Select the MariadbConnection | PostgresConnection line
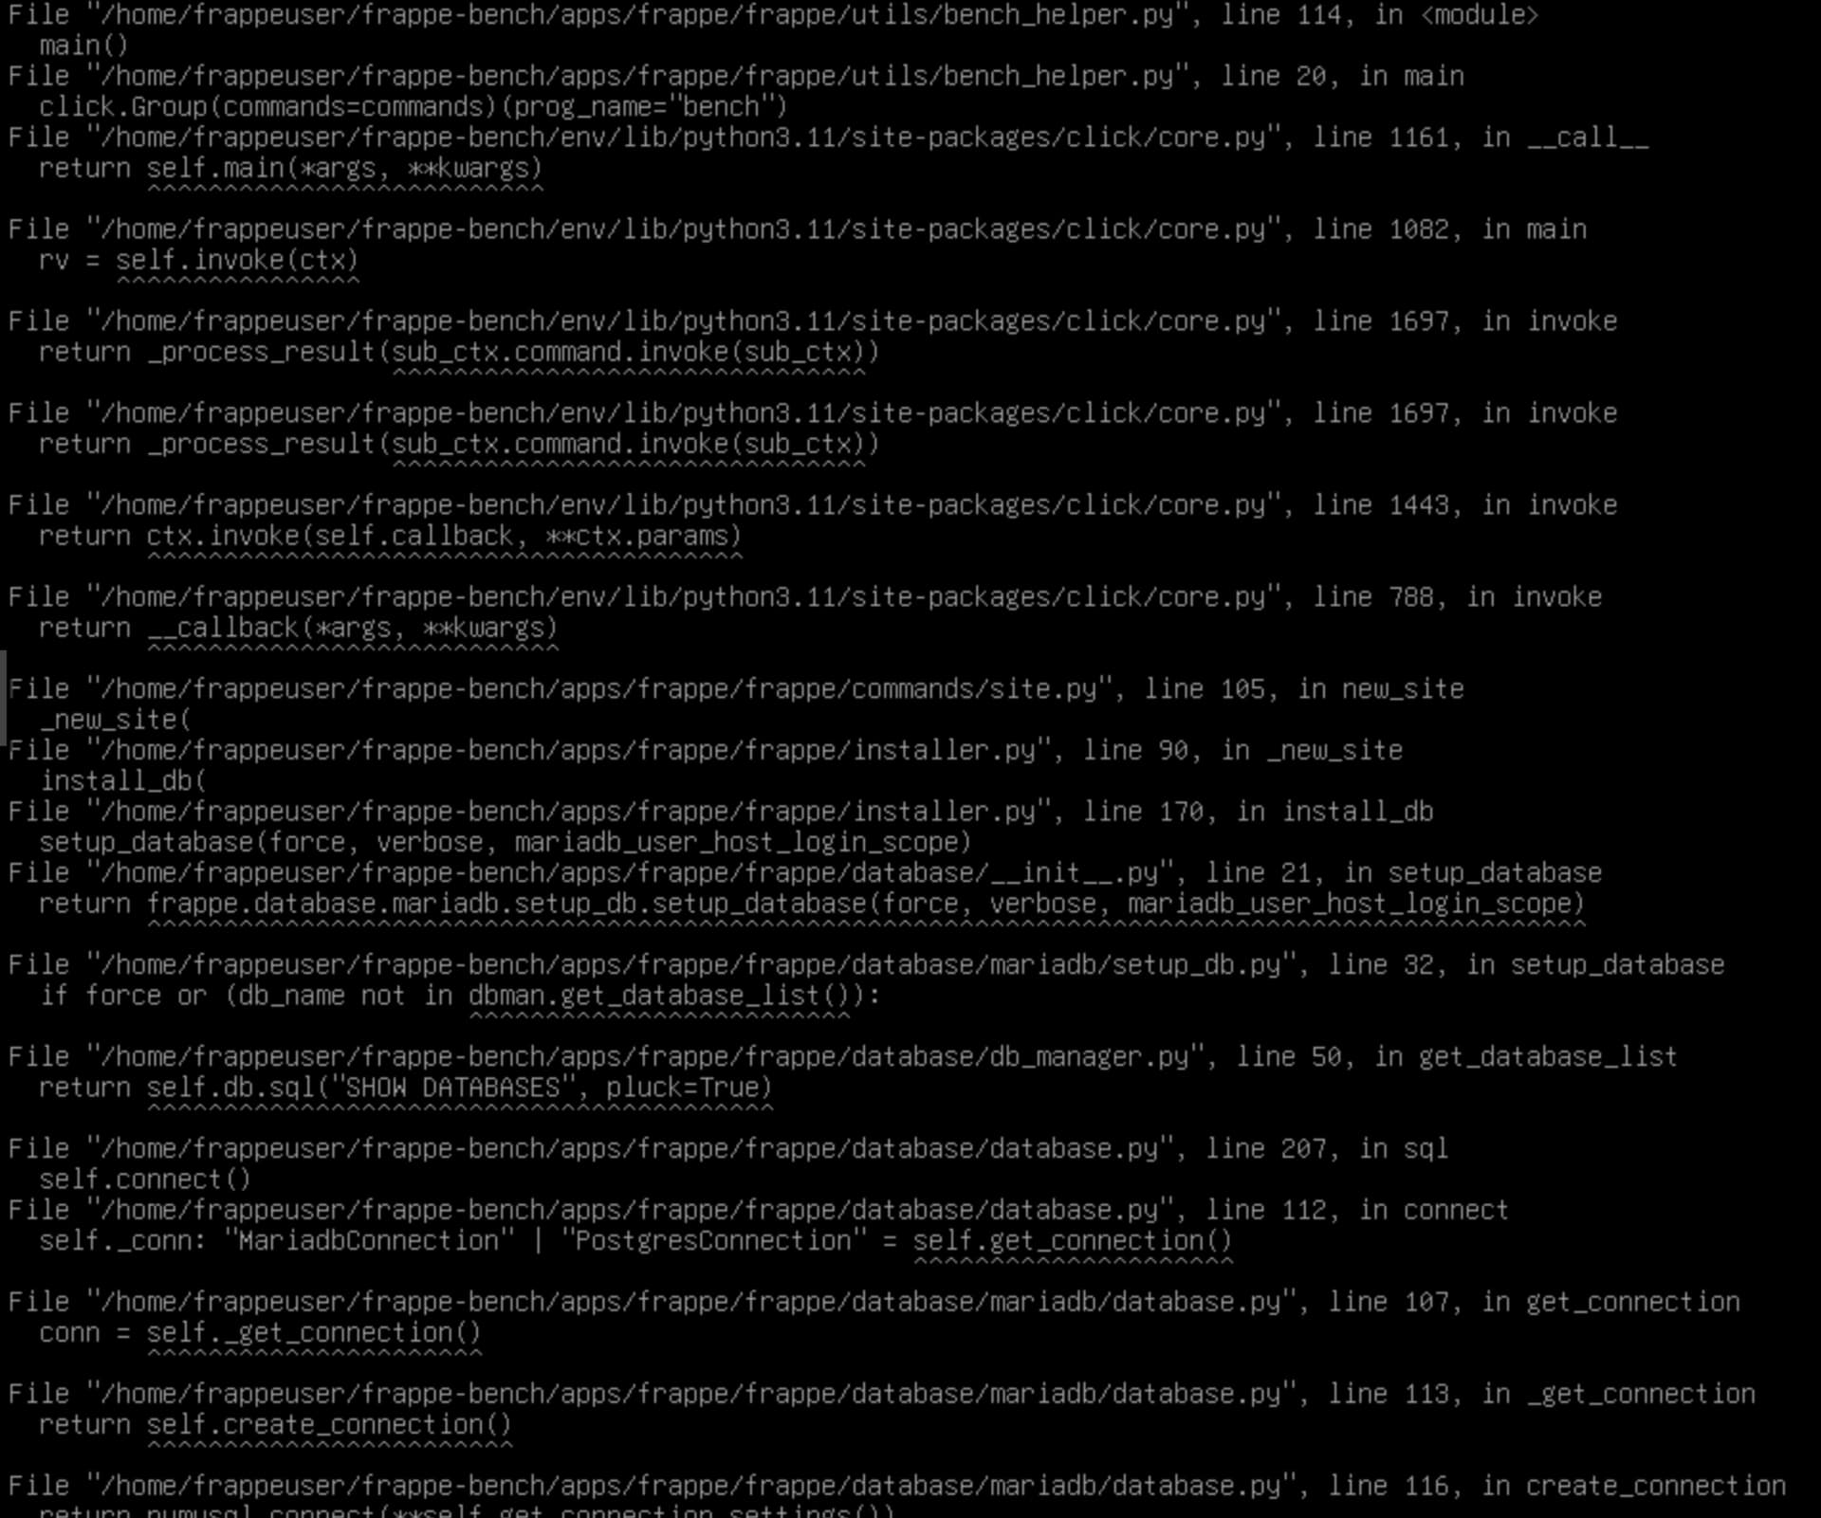The width and height of the screenshot is (1821, 1518). click(x=635, y=1241)
